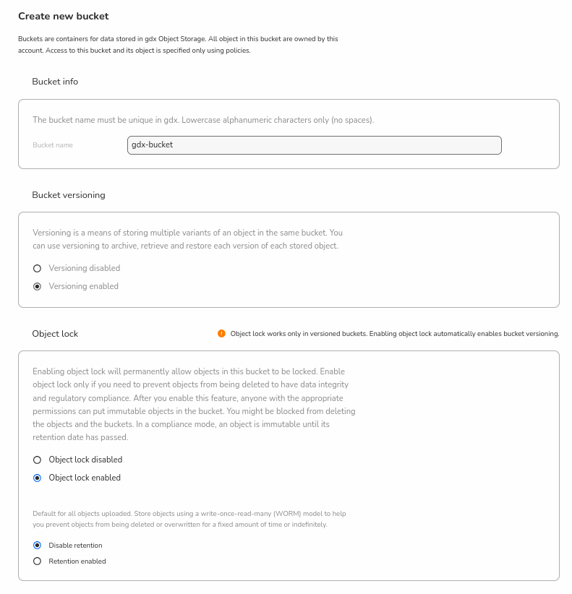Focus the Bucket name input field
572x594 pixels.
click(314, 145)
